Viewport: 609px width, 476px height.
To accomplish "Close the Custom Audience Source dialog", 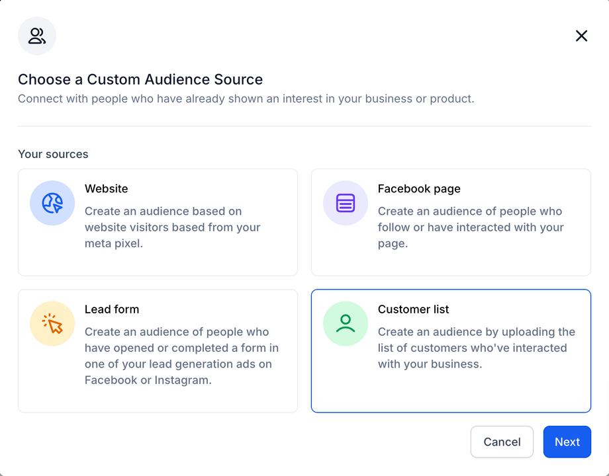I will [x=581, y=36].
